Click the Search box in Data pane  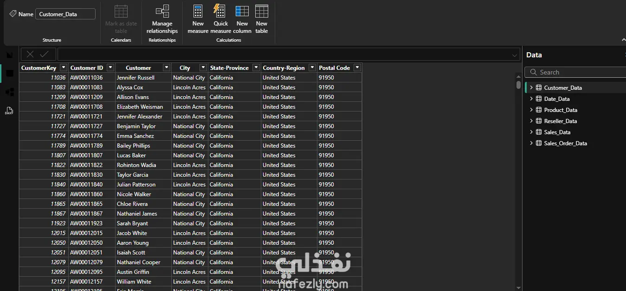(x=575, y=72)
